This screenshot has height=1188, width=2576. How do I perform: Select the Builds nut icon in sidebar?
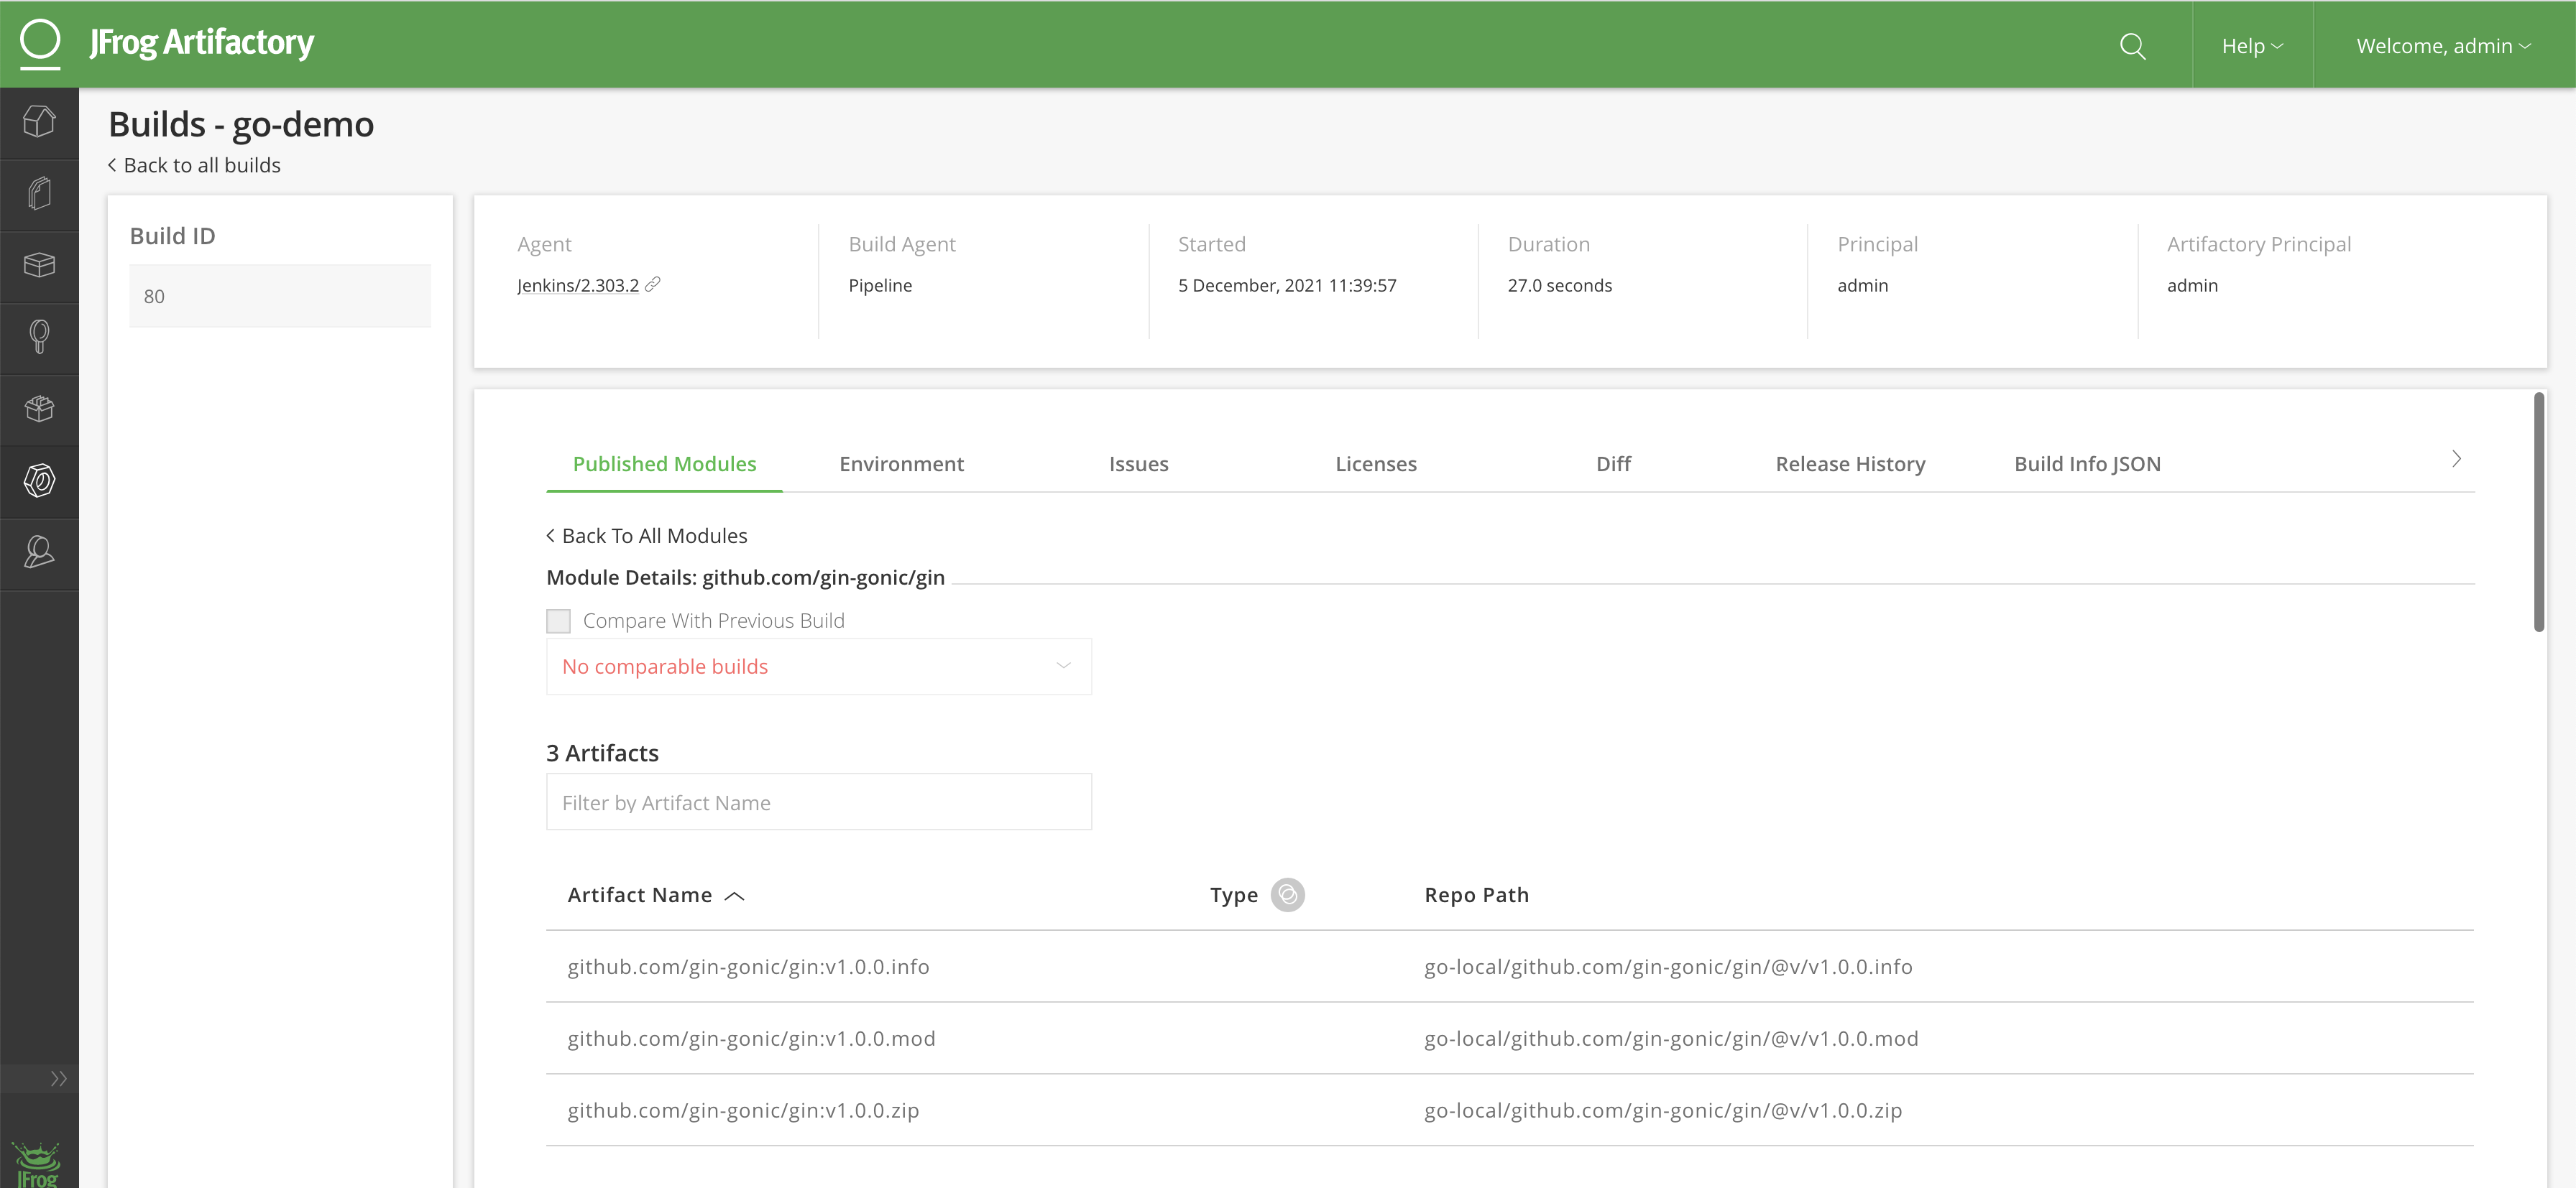39,482
